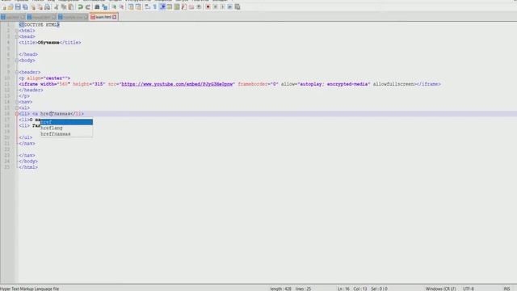Collapse the red <li> fold marker on line 16
Screen dimensions: 517x291
(17, 114)
